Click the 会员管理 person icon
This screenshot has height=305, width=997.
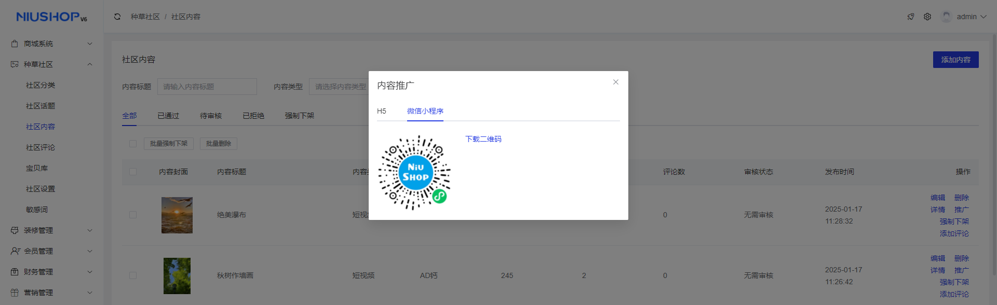(15, 251)
